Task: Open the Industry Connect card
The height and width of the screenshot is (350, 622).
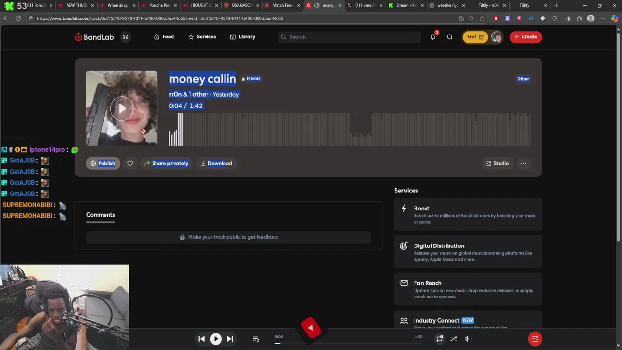Action: [x=468, y=320]
